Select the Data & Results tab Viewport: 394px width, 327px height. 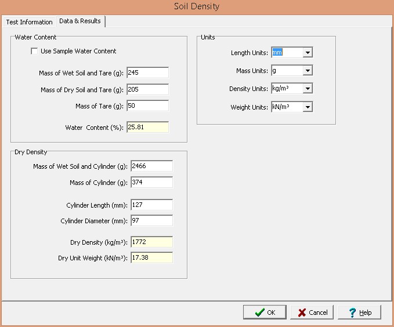[x=79, y=21]
